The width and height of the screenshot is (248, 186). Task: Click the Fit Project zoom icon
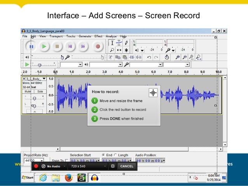(199, 57)
